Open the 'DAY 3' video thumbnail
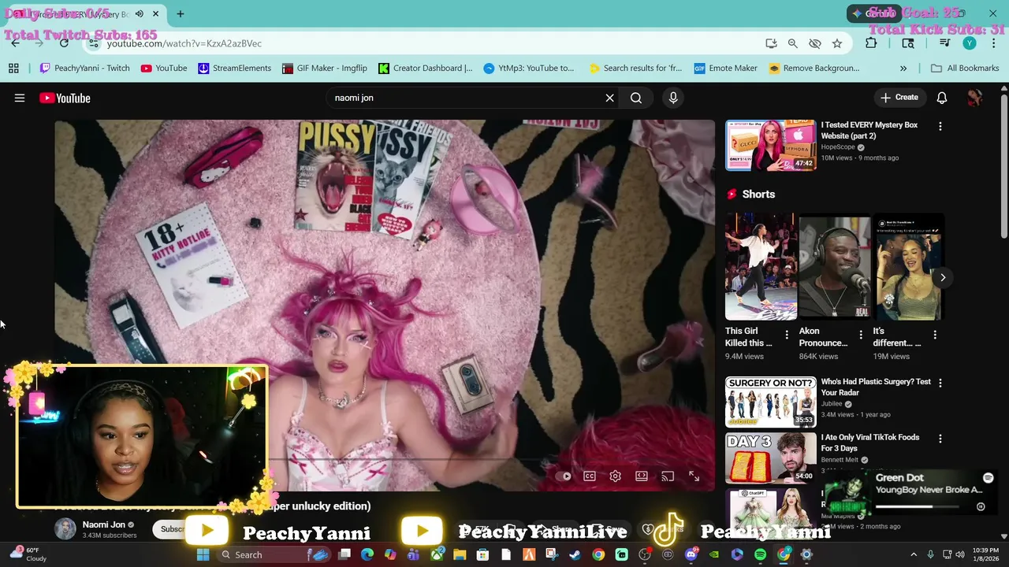The width and height of the screenshot is (1009, 567). coord(771,458)
